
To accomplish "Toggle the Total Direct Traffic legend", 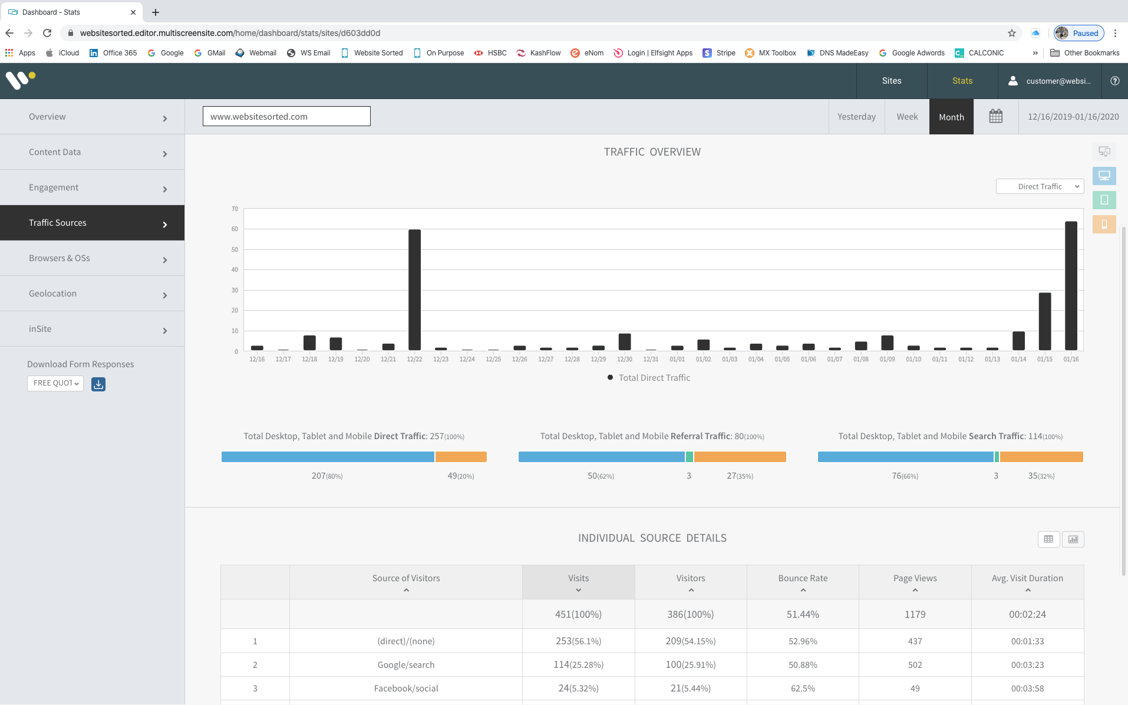I will pyautogui.click(x=648, y=377).
